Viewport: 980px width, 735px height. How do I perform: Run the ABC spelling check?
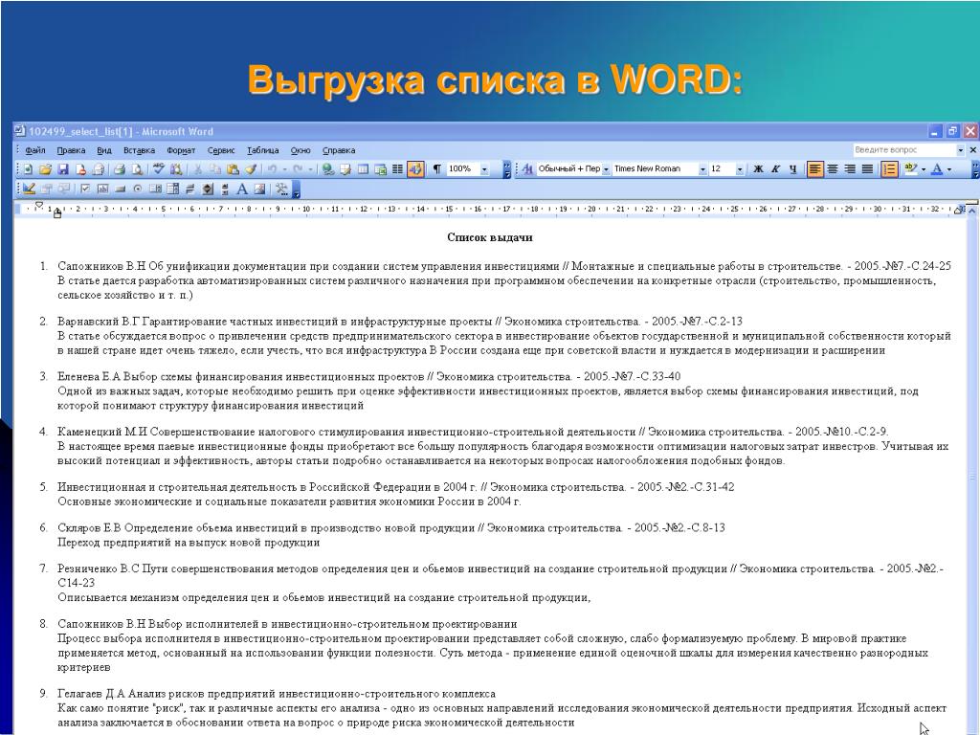pos(159,169)
